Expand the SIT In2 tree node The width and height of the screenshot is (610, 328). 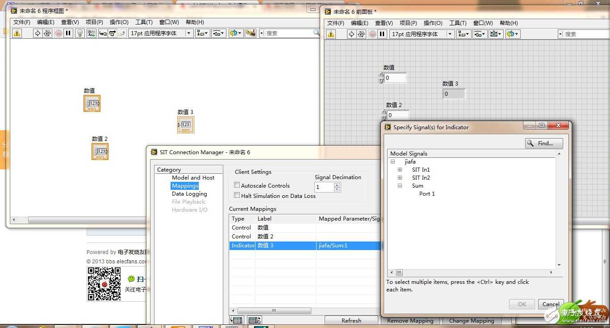[400, 178]
